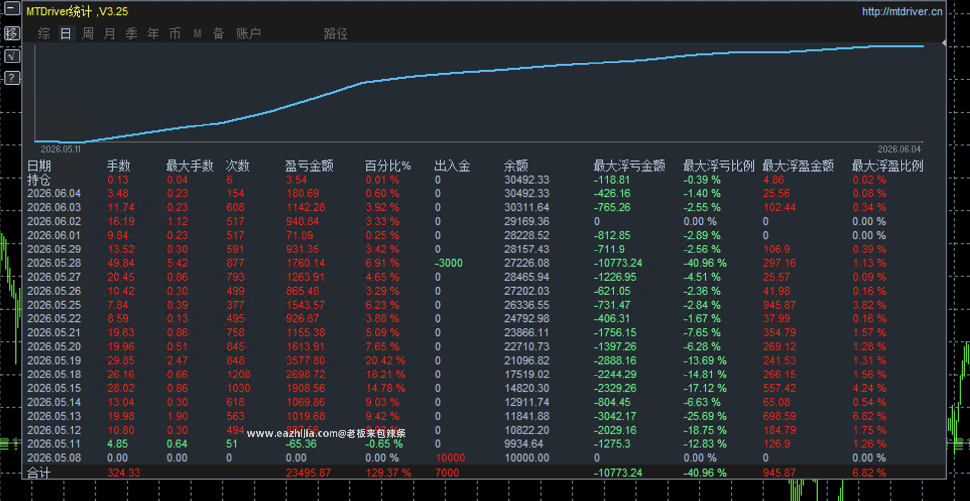Image resolution: width=970 pixels, height=501 pixels.
Task: Click the 出入金 column header
Action: (x=452, y=166)
